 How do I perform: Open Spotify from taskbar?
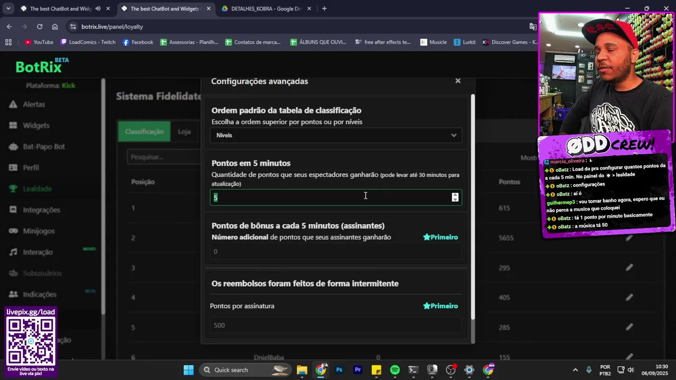pyautogui.click(x=395, y=370)
